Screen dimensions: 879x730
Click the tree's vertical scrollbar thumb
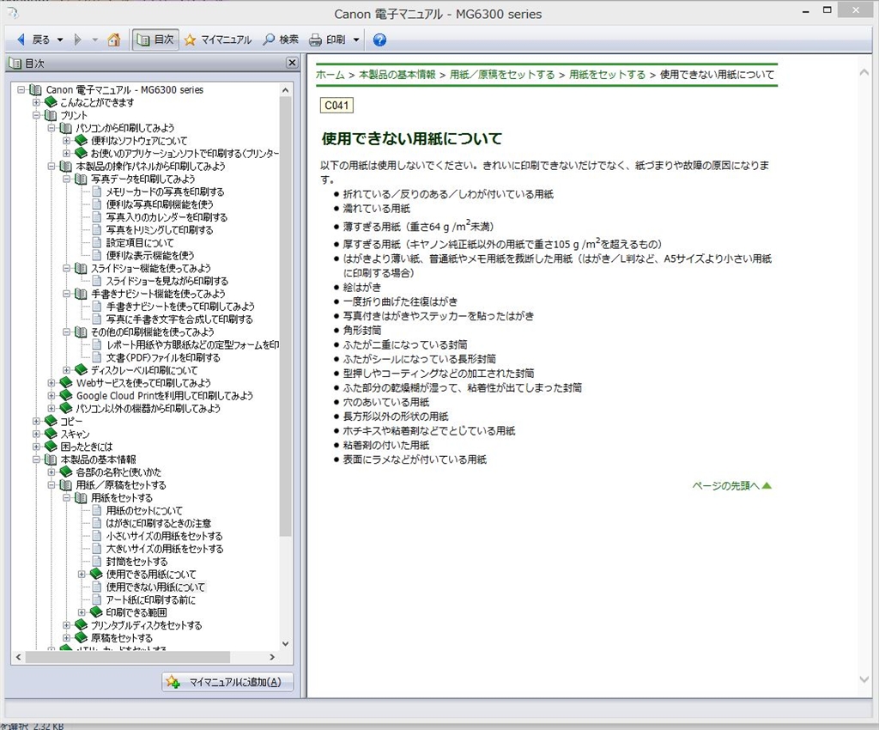[285, 316]
